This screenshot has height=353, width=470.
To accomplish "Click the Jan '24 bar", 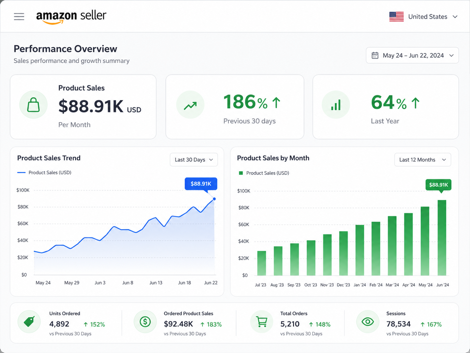I will point(360,250).
